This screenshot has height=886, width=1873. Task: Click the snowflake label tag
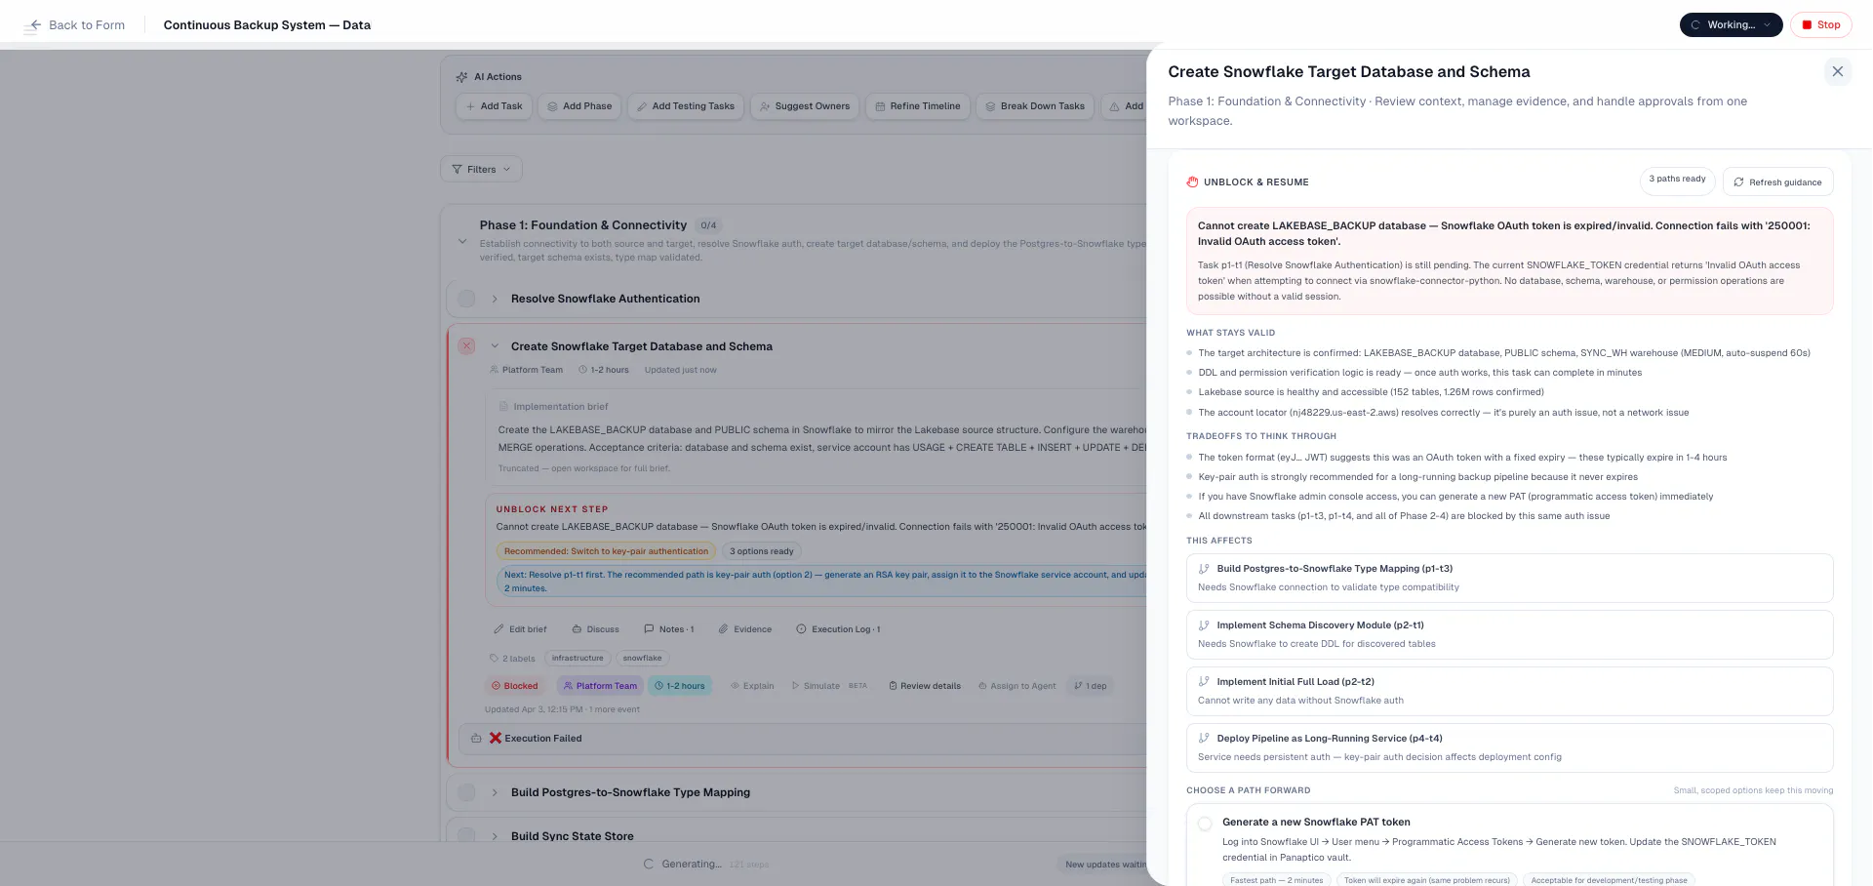(x=642, y=659)
